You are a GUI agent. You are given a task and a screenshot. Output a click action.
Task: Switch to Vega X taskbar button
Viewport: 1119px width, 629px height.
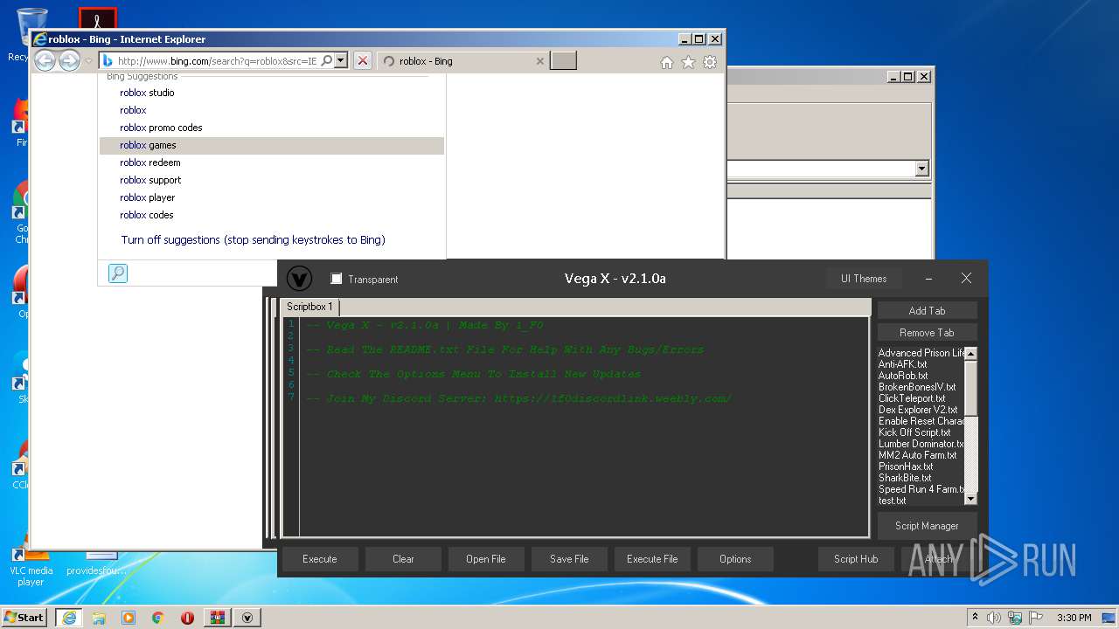point(247,617)
